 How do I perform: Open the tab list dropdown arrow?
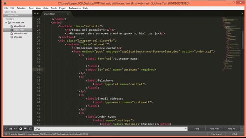click(242, 14)
